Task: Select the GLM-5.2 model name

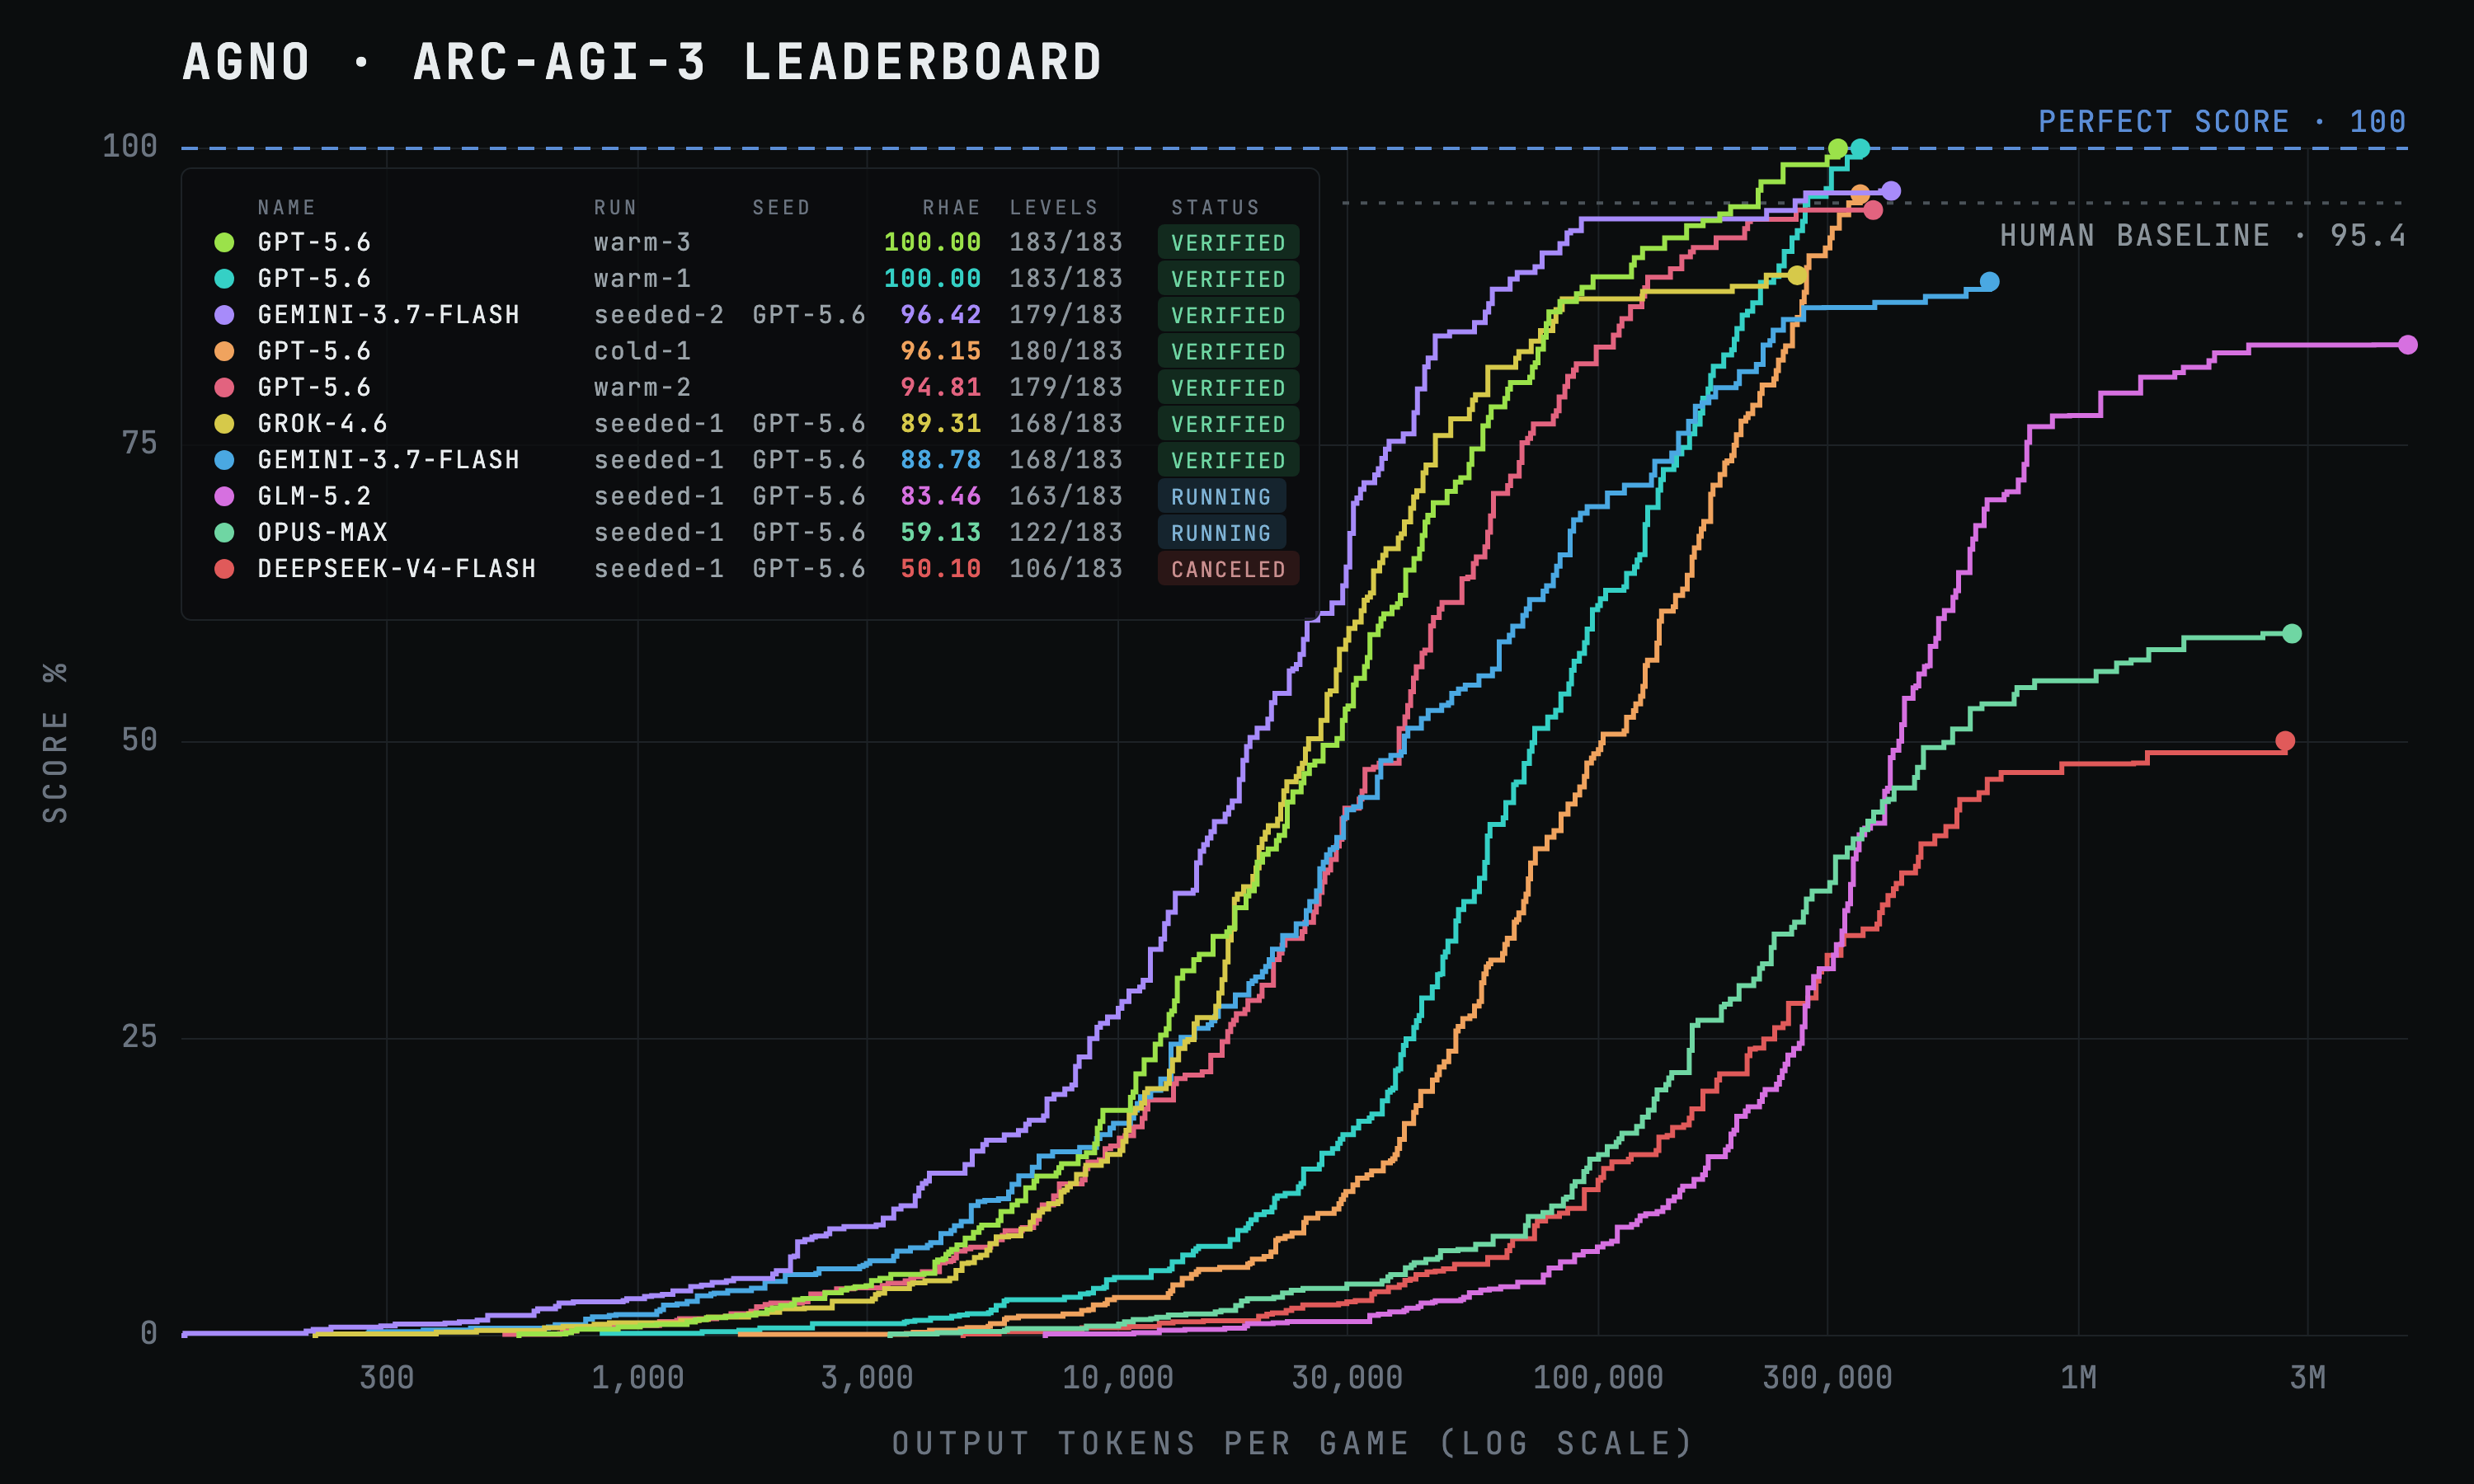Action: coord(314,496)
